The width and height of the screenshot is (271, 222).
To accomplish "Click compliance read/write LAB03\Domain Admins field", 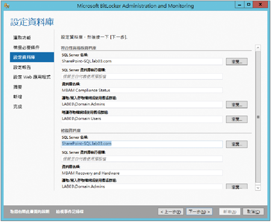I will pos(142,104).
